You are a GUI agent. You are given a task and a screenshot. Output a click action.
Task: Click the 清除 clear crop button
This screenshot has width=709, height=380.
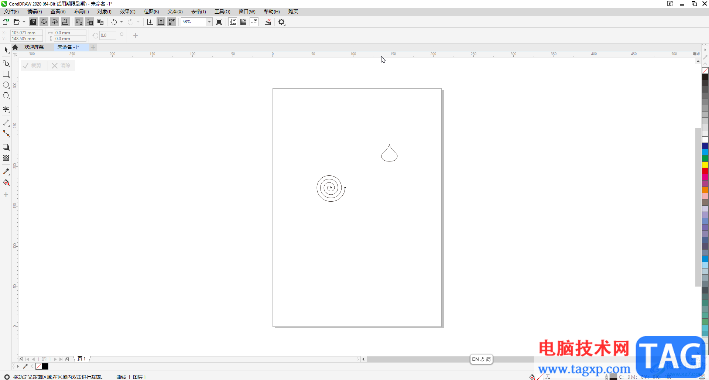coord(61,65)
